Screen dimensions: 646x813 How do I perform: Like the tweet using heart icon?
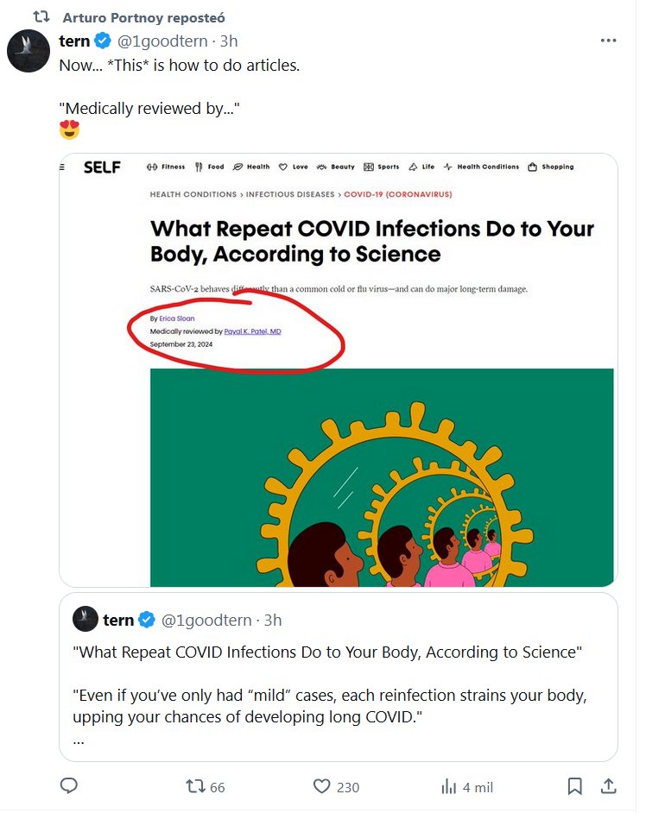coord(336,787)
